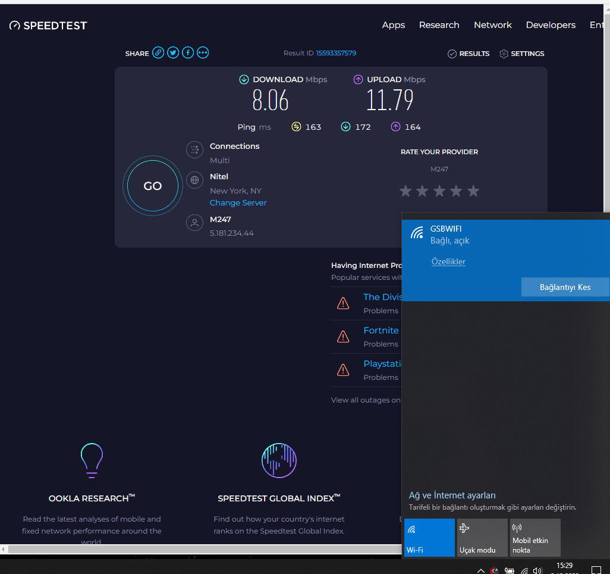
Task: Copy the share link icon
Action: (x=158, y=52)
